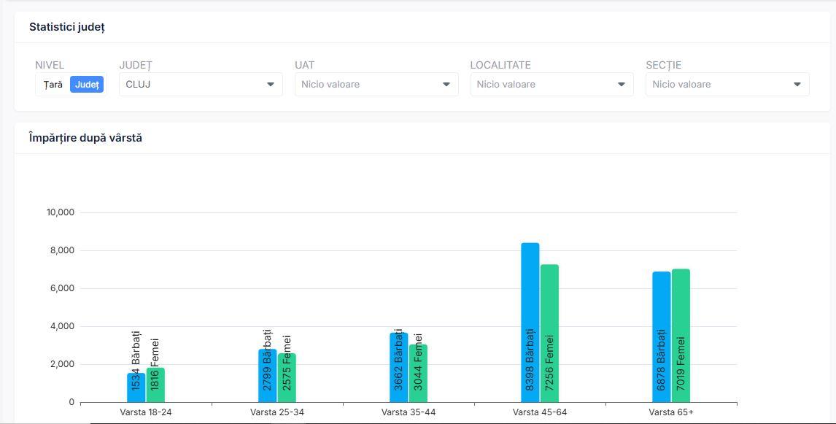Image resolution: width=836 pixels, height=424 pixels.
Task: Click the UAT dropdown arrow icon
Action: (446, 85)
